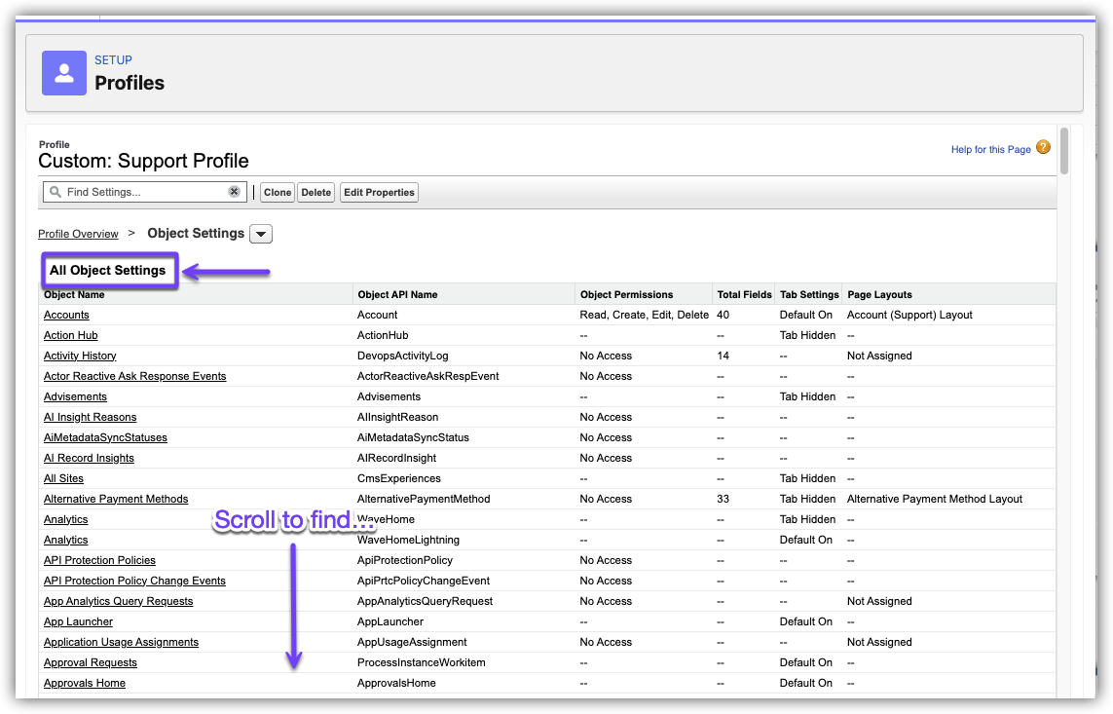
Task: Select the Activity History object
Action: (80, 356)
